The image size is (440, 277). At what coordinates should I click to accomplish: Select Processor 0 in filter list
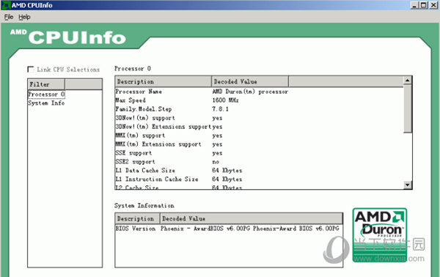(x=47, y=95)
